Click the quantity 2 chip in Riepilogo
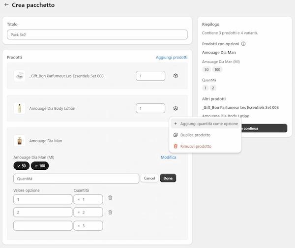Image resolution: width=295 pixels, height=248 pixels. [213, 88]
